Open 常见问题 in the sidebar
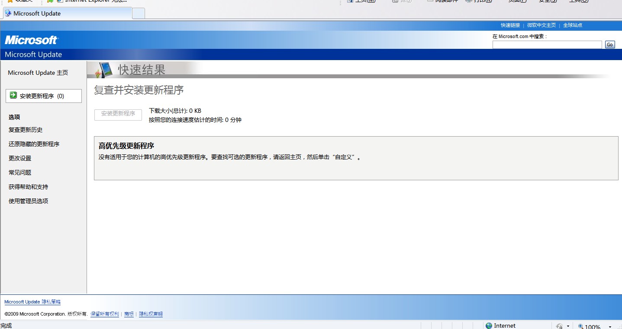Image resolution: width=622 pixels, height=329 pixels. coord(20,172)
